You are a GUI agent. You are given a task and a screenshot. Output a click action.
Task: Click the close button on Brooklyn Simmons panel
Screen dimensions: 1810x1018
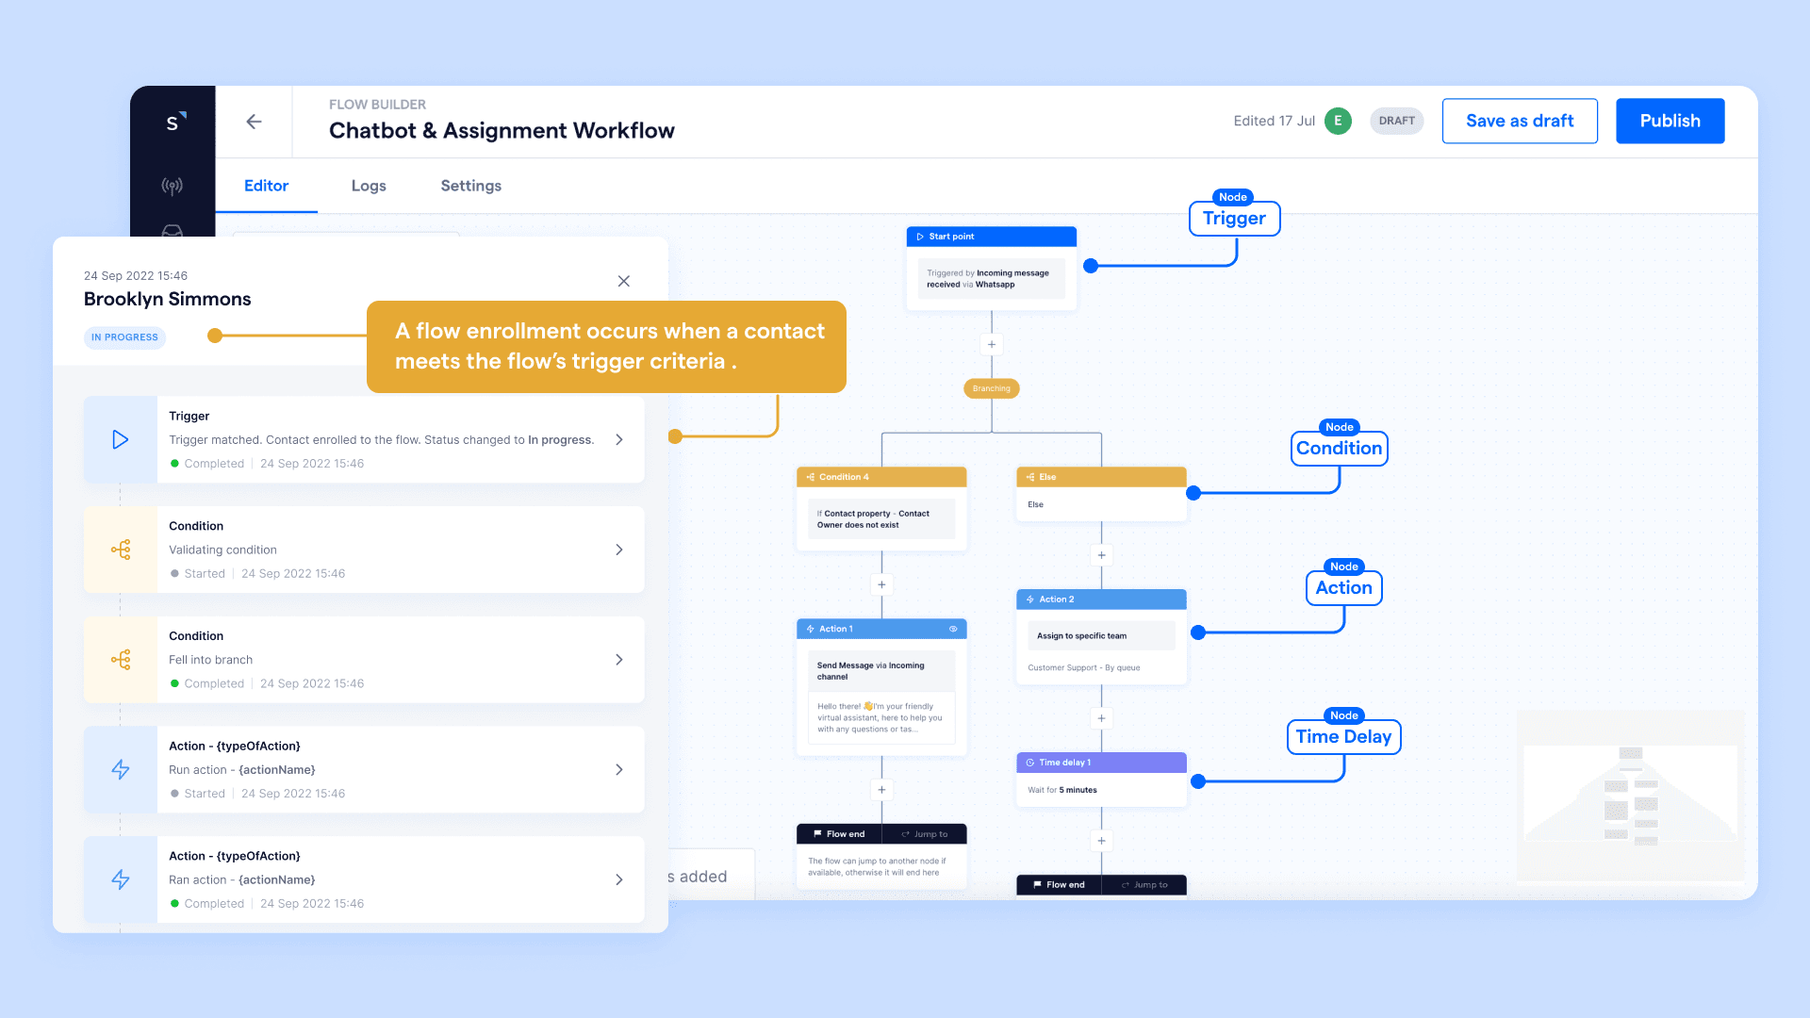624,281
